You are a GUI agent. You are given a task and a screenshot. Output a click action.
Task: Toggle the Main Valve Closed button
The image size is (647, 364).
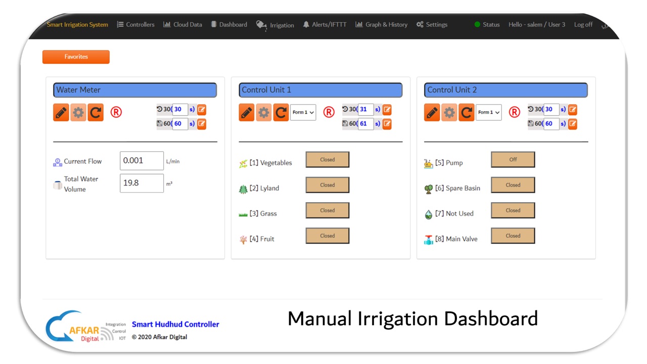pos(513,236)
